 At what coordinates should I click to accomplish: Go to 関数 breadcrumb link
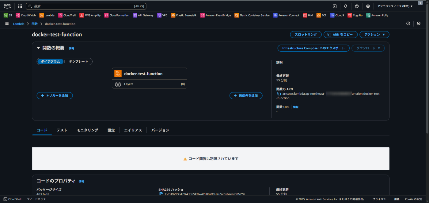(35, 24)
